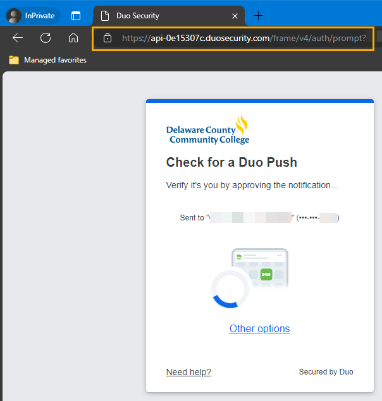Click the Duo app phone illustration
This screenshot has height=401, width=382.
250,278
